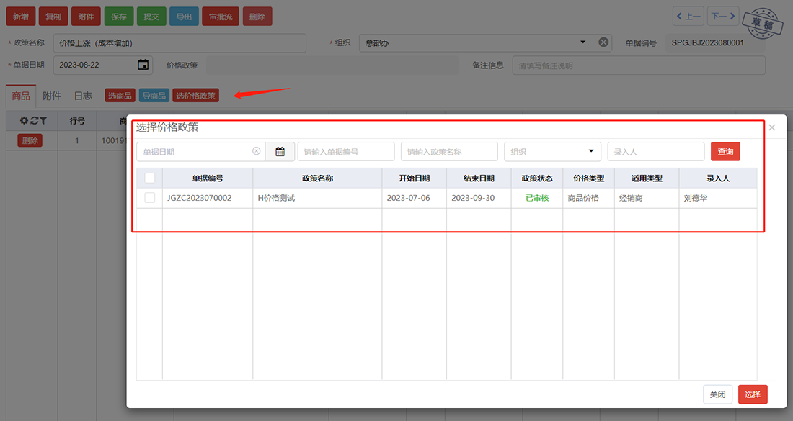Click the 行号 column header
Viewport: 793px width, 421px height.
click(x=77, y=121)
